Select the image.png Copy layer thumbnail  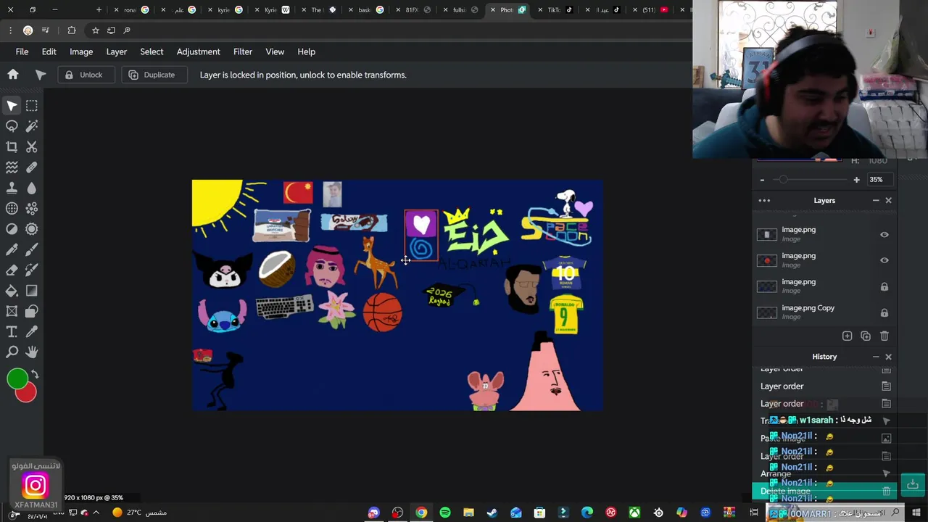coord(767,312)
